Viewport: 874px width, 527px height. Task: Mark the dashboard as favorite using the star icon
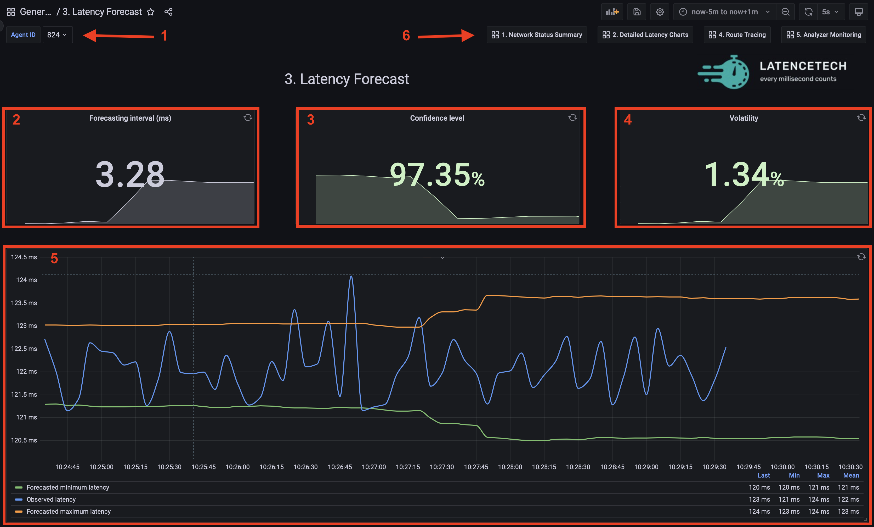tap(151, 11)
